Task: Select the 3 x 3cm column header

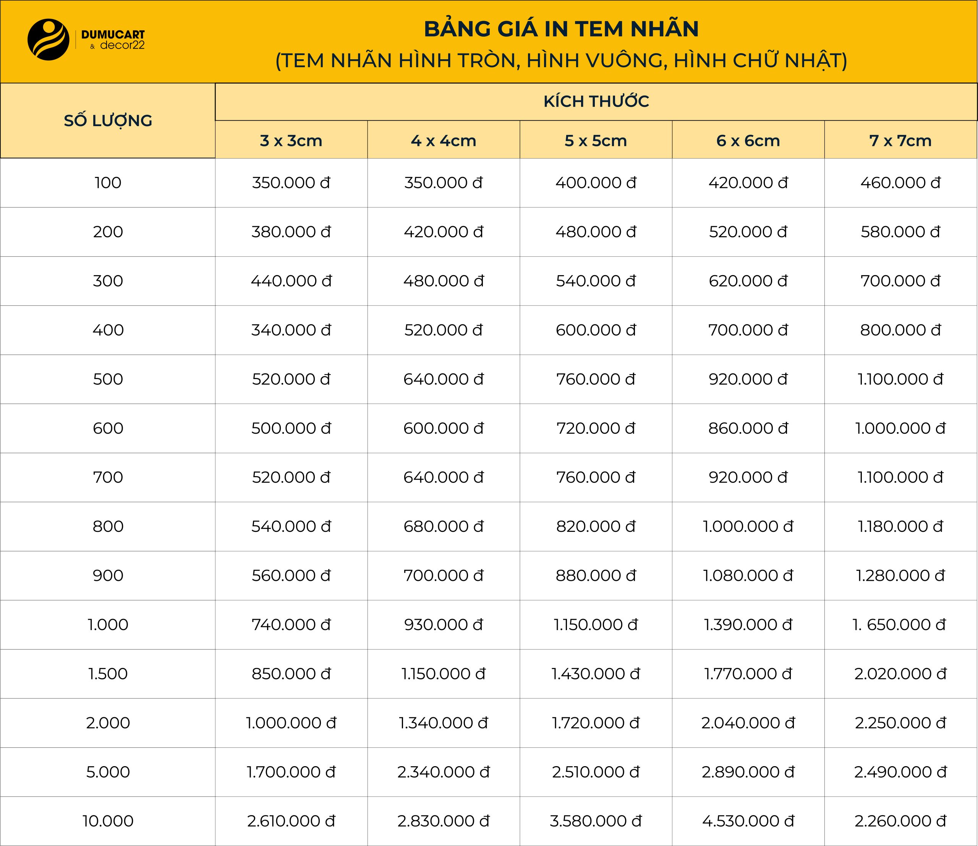Action: [x=291, y=140]
